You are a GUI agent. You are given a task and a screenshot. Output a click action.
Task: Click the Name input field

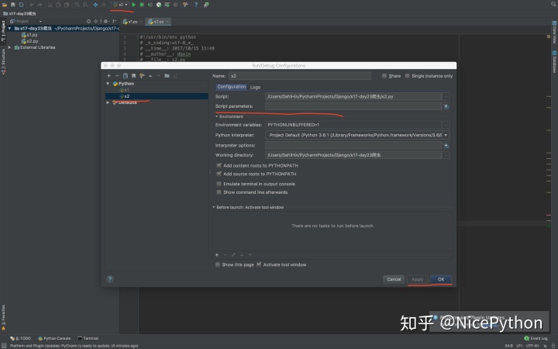(300, 76)
